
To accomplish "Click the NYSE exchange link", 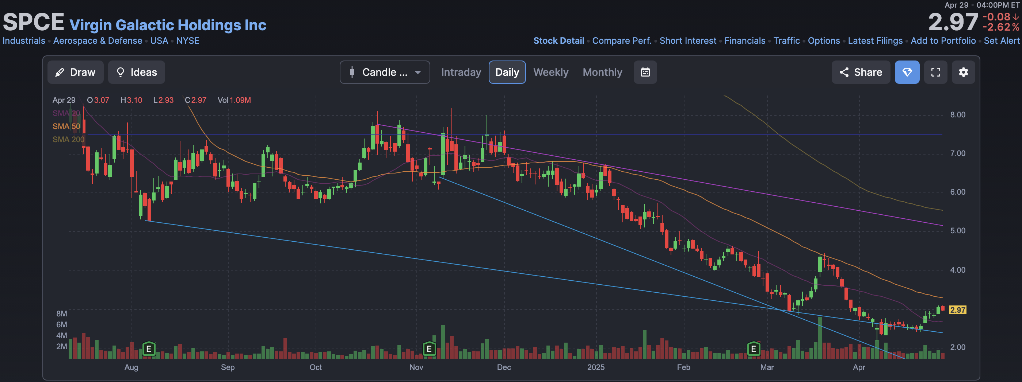I will pos(188,41).
